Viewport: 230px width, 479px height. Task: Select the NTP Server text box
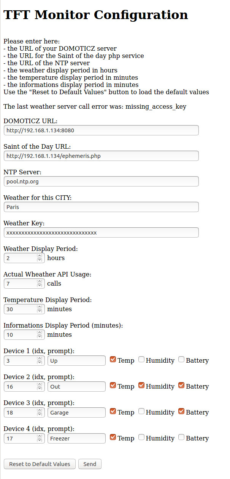[x=101, y=182]
